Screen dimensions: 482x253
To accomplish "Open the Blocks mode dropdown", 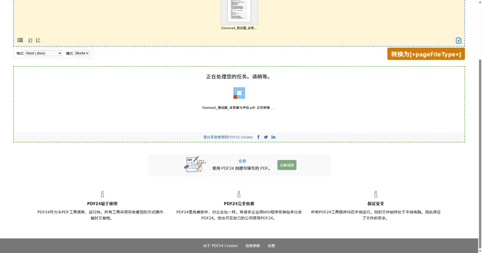I will [x=82, y=53].
